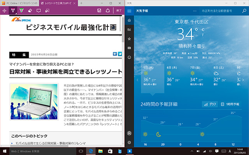Click the 市区町村または郵便番号 search field

click(220, 11)
